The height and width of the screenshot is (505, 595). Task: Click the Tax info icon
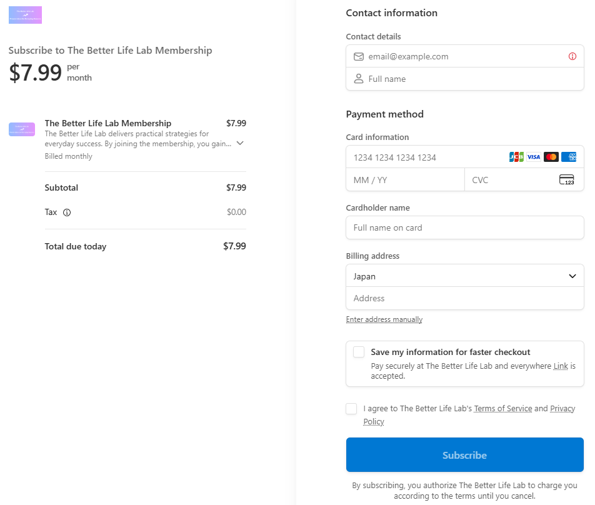pos(67,212)
